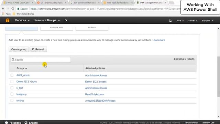
Task: Sort by the Group column header
Action: coord(22,68)
